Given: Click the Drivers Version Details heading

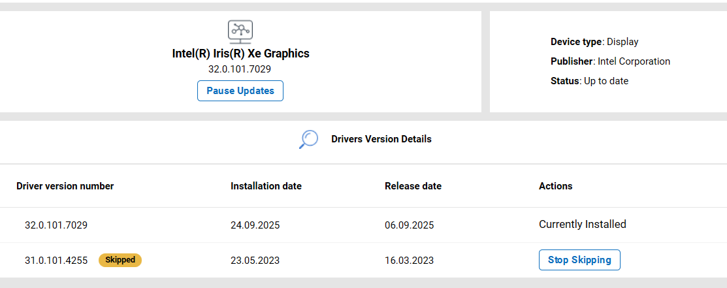Looking at the screenshot, I should [381, 139].
